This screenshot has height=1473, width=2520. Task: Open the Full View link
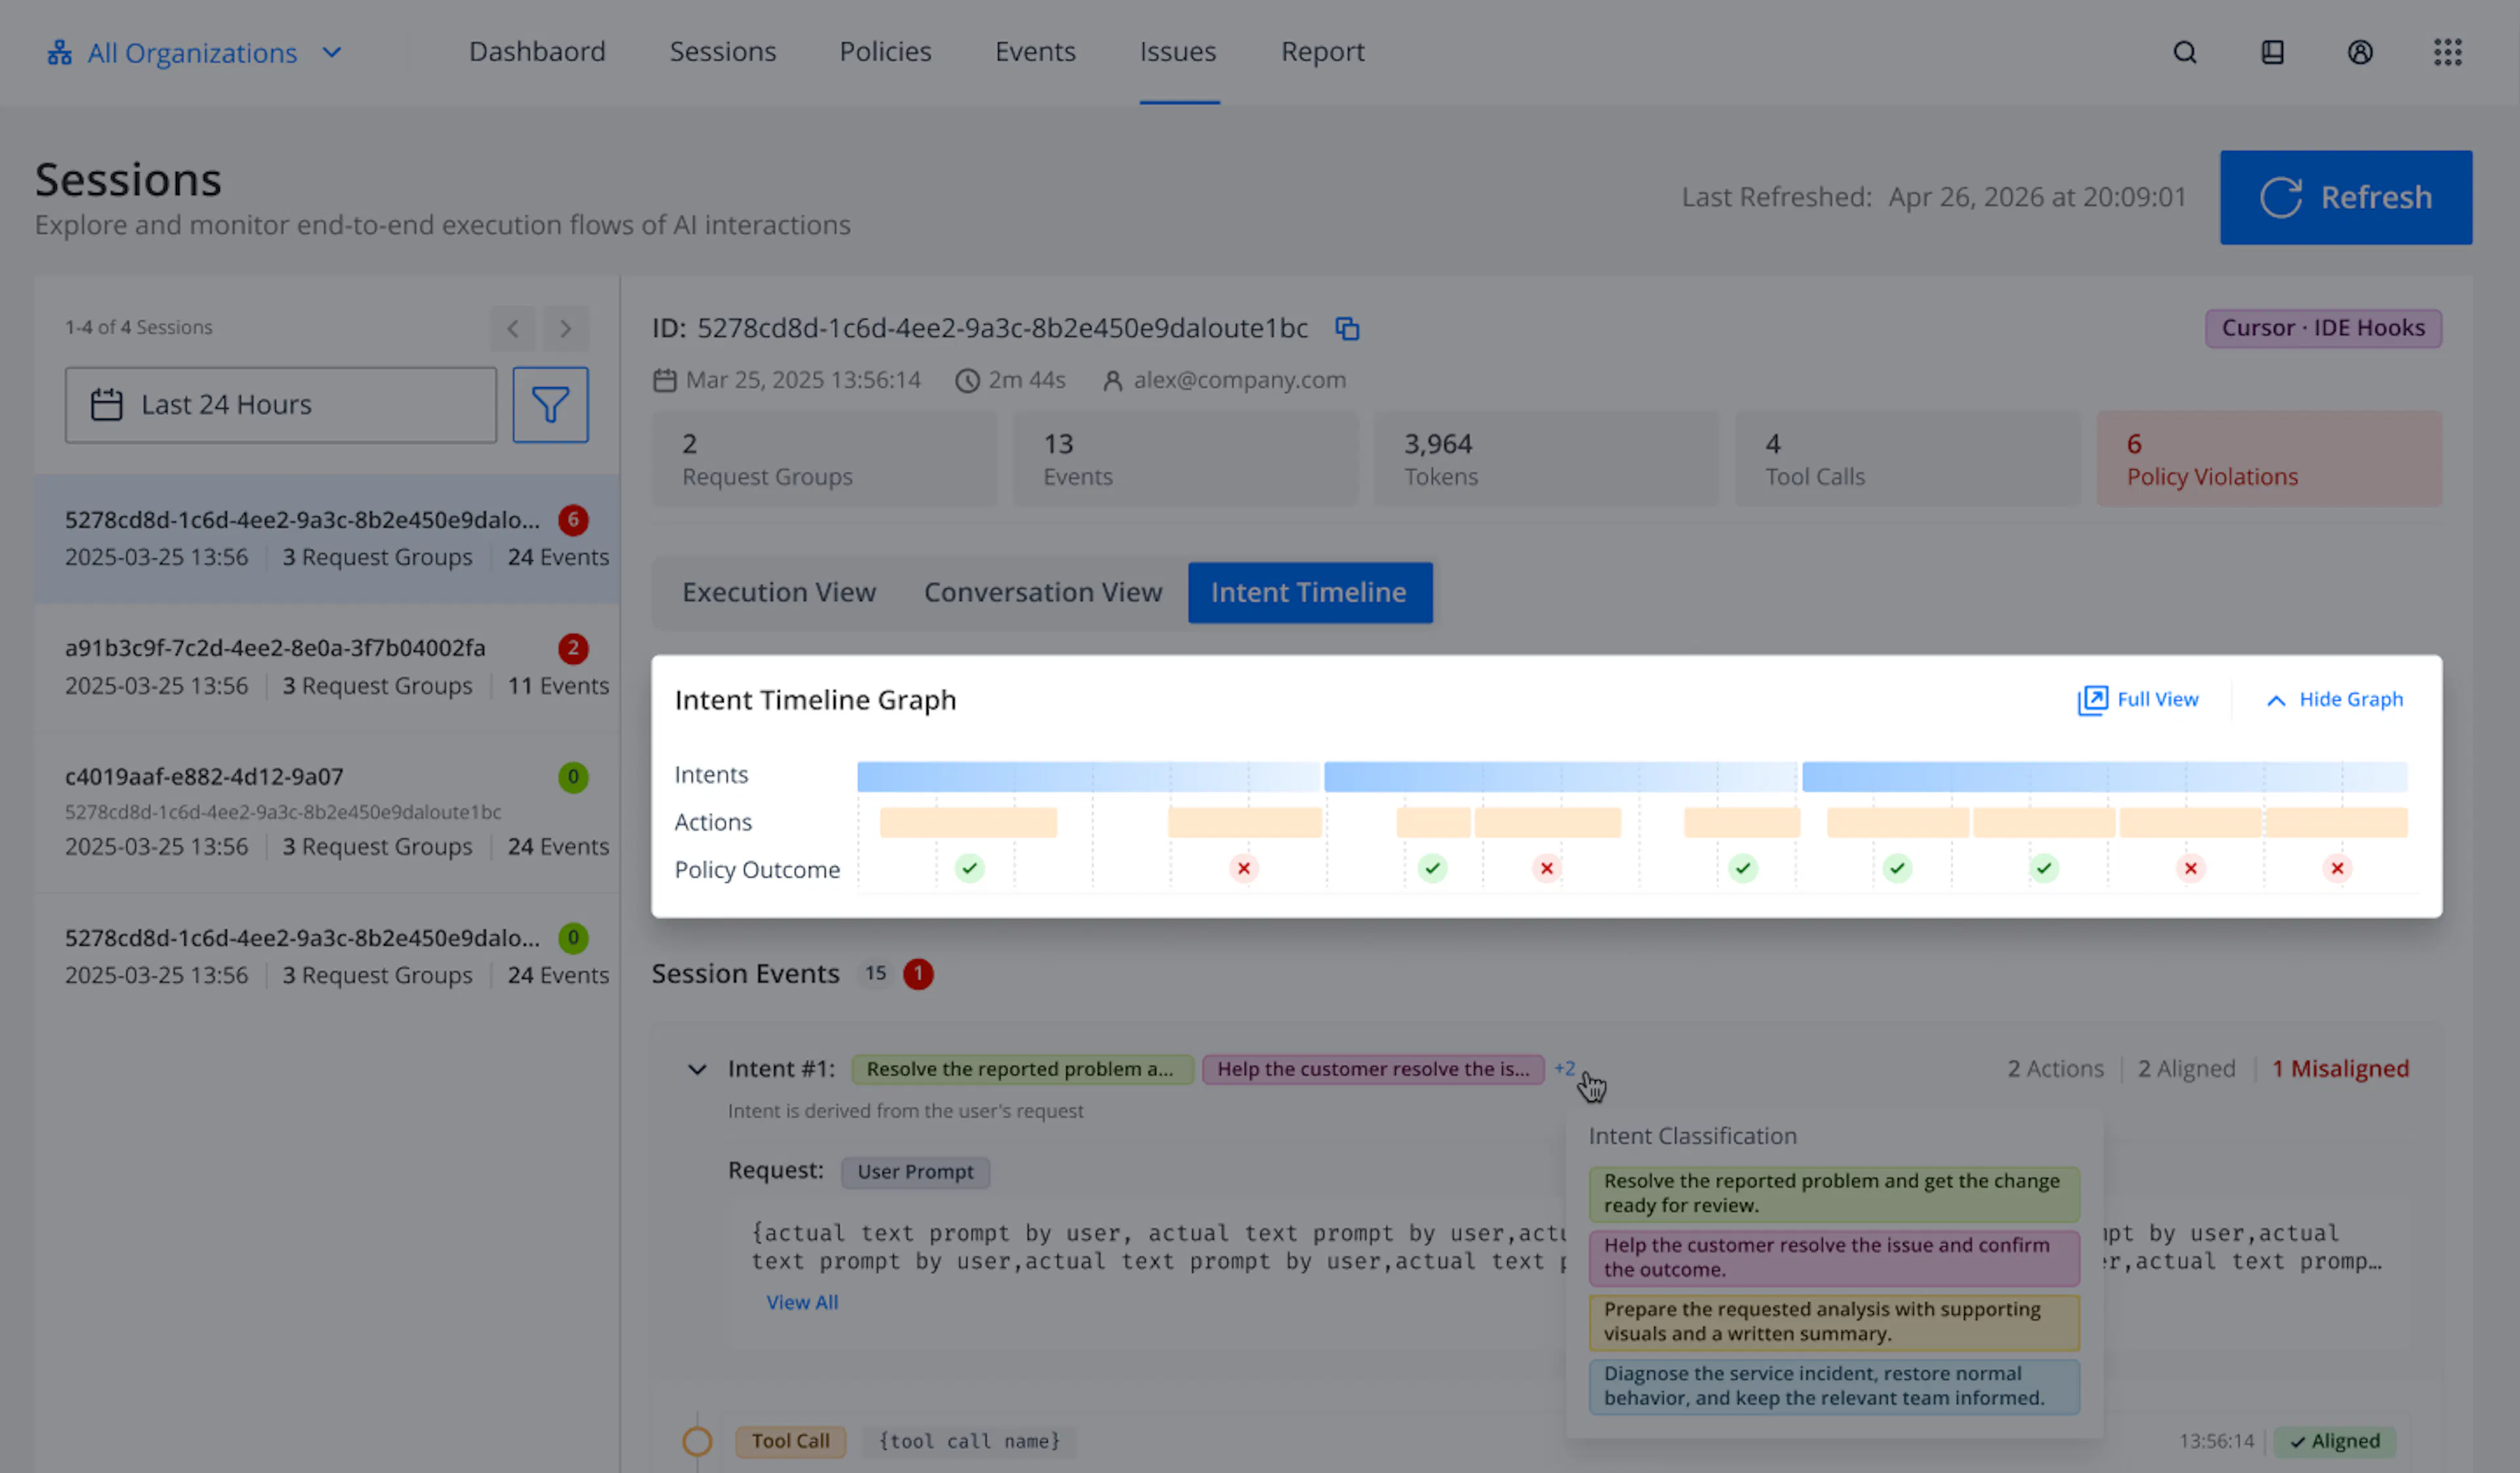pyautogui.click(x=2138, y=699)
